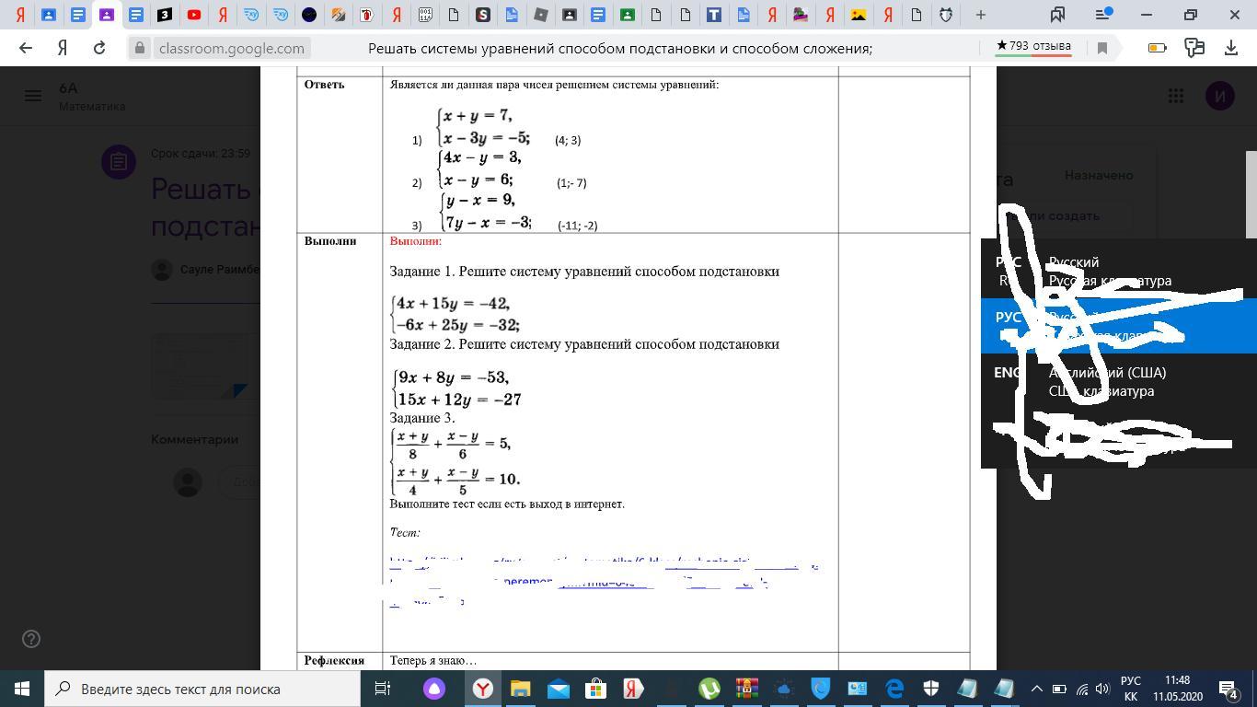
Task: Click the (4; 3) number pair
Action: click(568, 140)
